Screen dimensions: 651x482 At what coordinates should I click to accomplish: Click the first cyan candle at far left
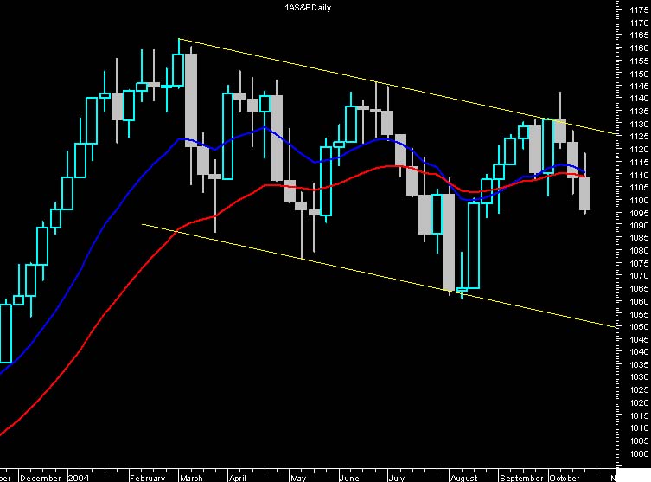[5, 333]
